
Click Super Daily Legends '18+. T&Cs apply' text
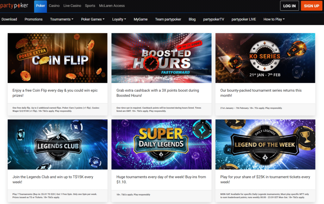tap(133, 195)
